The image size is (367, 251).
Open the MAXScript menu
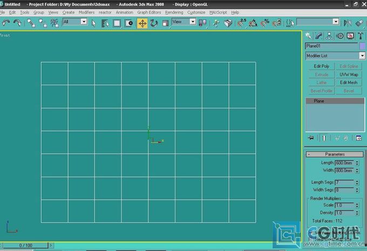pos(218,12)
